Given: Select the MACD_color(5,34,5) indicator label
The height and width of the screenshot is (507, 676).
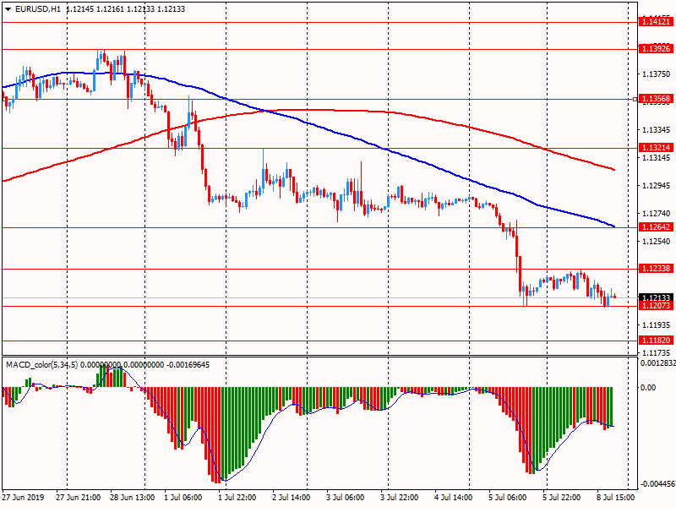Looking at the screenshot, I should click(41, 365).
